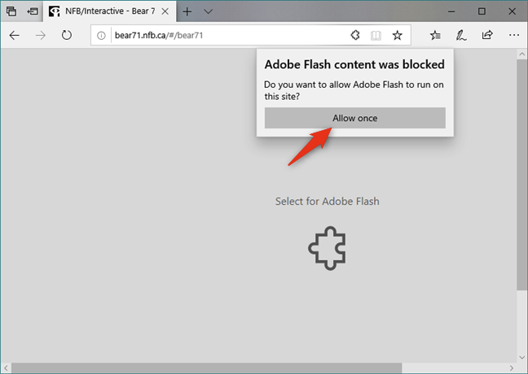Click Select for Adobe Flash text
The width and height of the screenshot is (528, 374).
(327, 201)
